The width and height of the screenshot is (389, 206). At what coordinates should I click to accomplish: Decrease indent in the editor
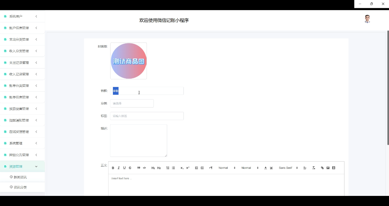point(196,168)
